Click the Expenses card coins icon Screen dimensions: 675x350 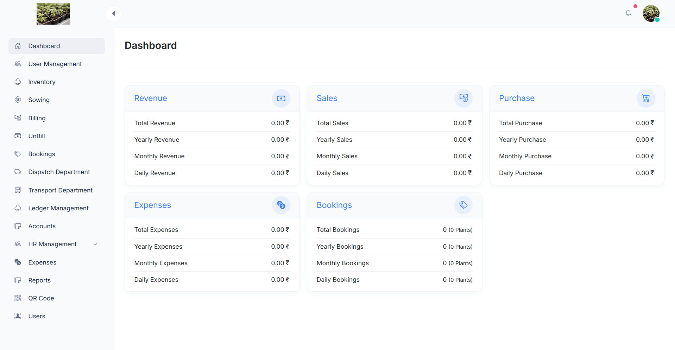(281, 205)
